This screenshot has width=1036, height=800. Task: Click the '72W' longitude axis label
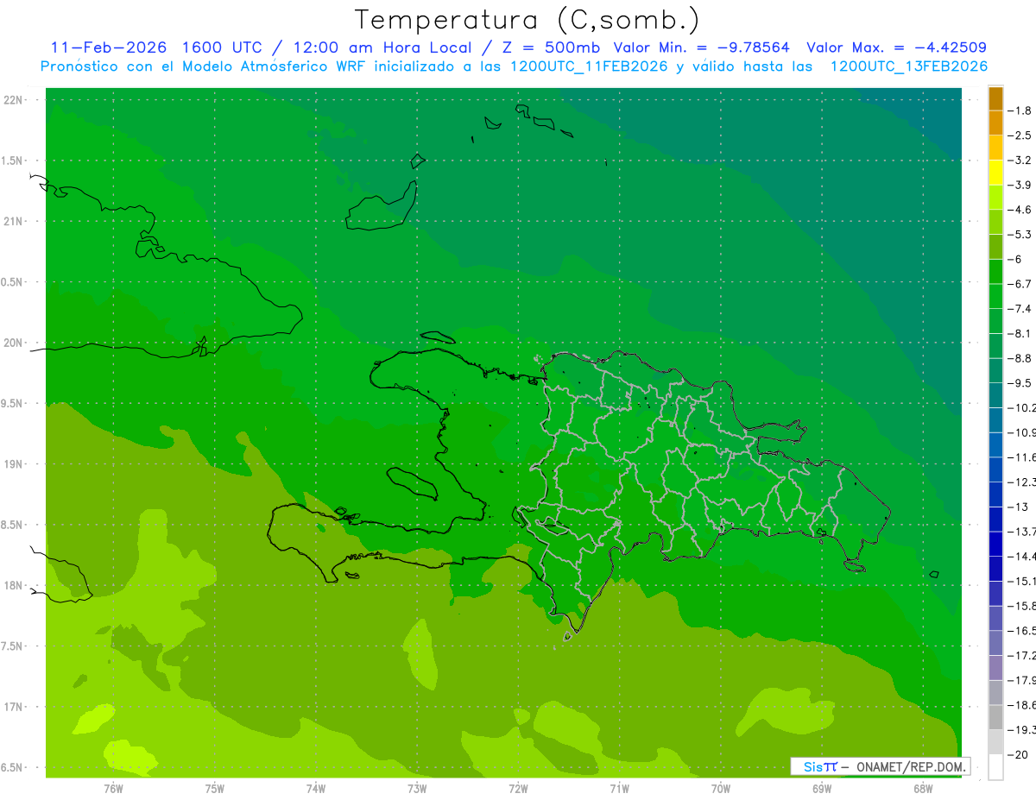click(x=518, y=789)
